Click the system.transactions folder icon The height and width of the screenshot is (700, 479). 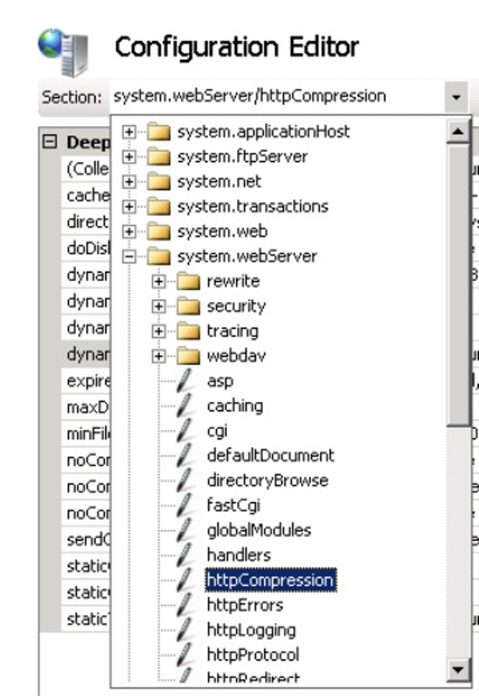pyautogui.click(x=159, y=206)
